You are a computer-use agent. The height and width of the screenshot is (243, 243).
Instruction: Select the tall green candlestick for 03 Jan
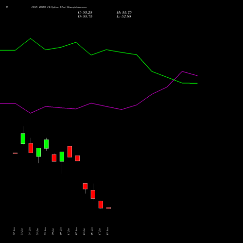(23, 139)
